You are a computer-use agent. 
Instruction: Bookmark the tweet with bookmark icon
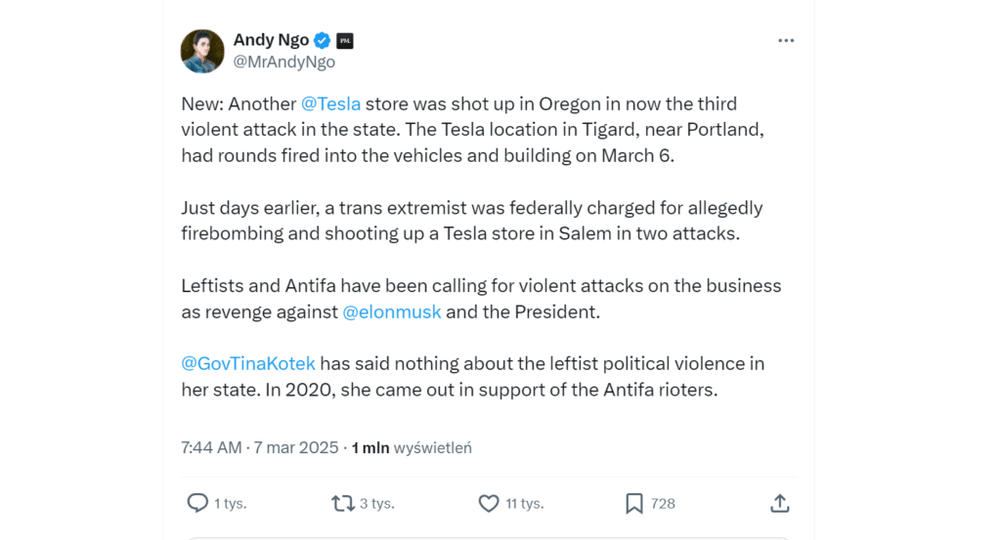pyautogui.click(x=633, y=503)
